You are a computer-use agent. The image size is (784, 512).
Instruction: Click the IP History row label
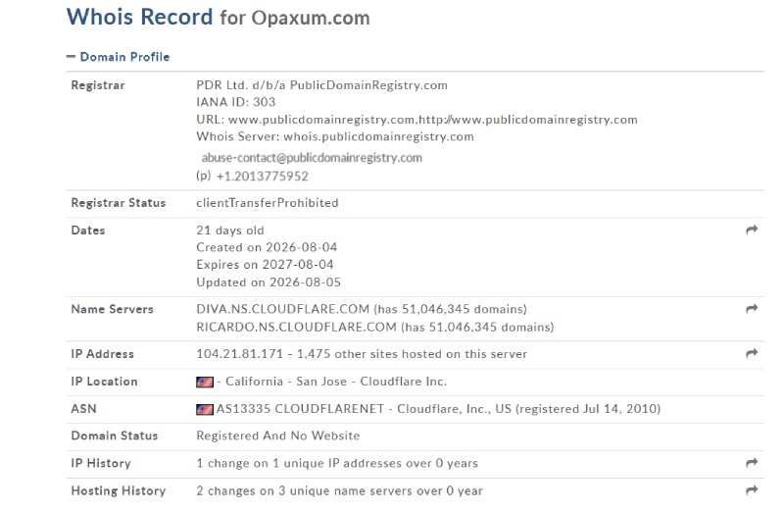pyautogui.click(x=101, y=464)
